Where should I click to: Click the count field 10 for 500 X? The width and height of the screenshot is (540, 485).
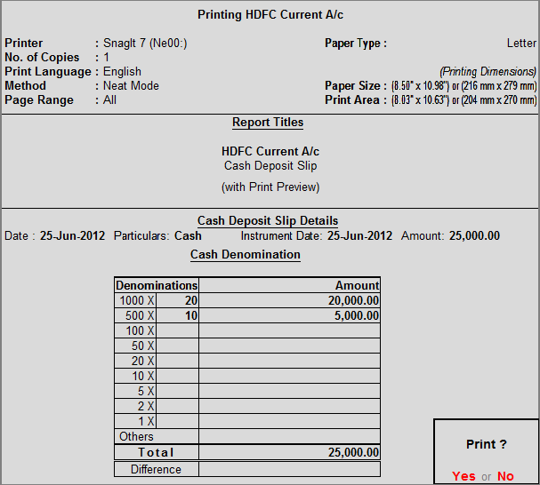(x=177, y=315)
